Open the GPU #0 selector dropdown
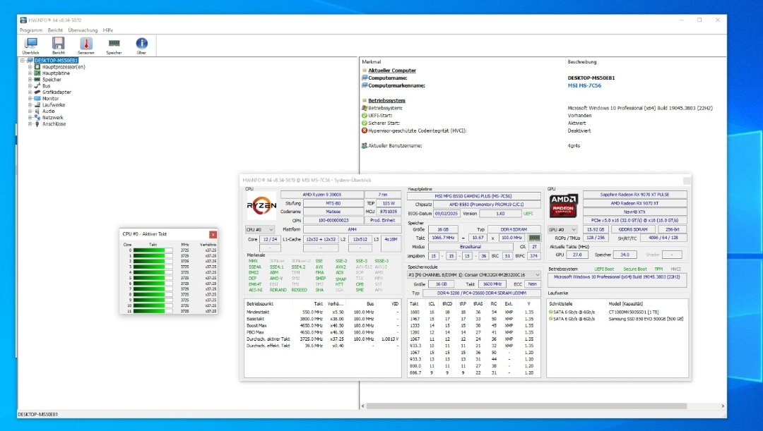Screen dimensions: 763x431 coord(562,229)
